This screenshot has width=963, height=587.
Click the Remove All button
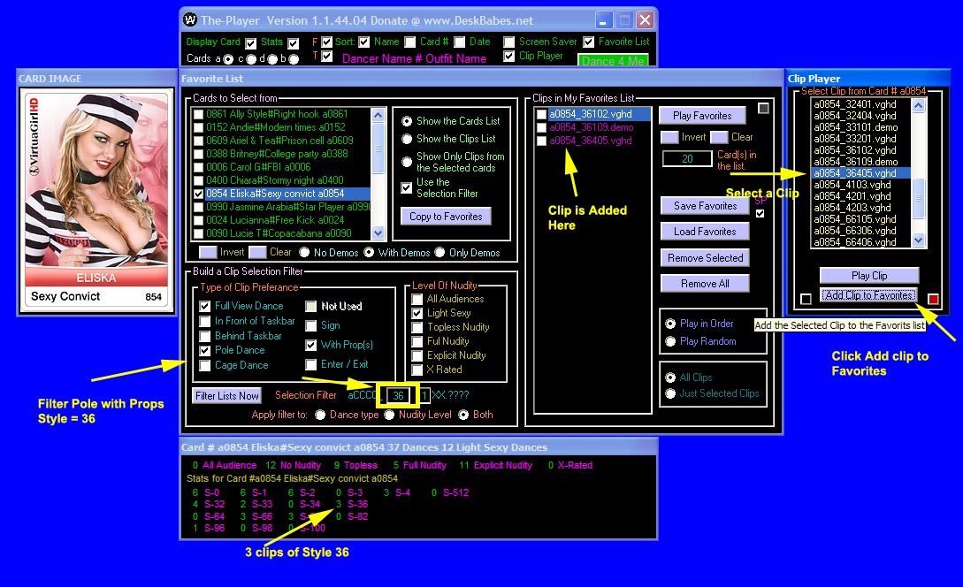[x=705, y=284]
